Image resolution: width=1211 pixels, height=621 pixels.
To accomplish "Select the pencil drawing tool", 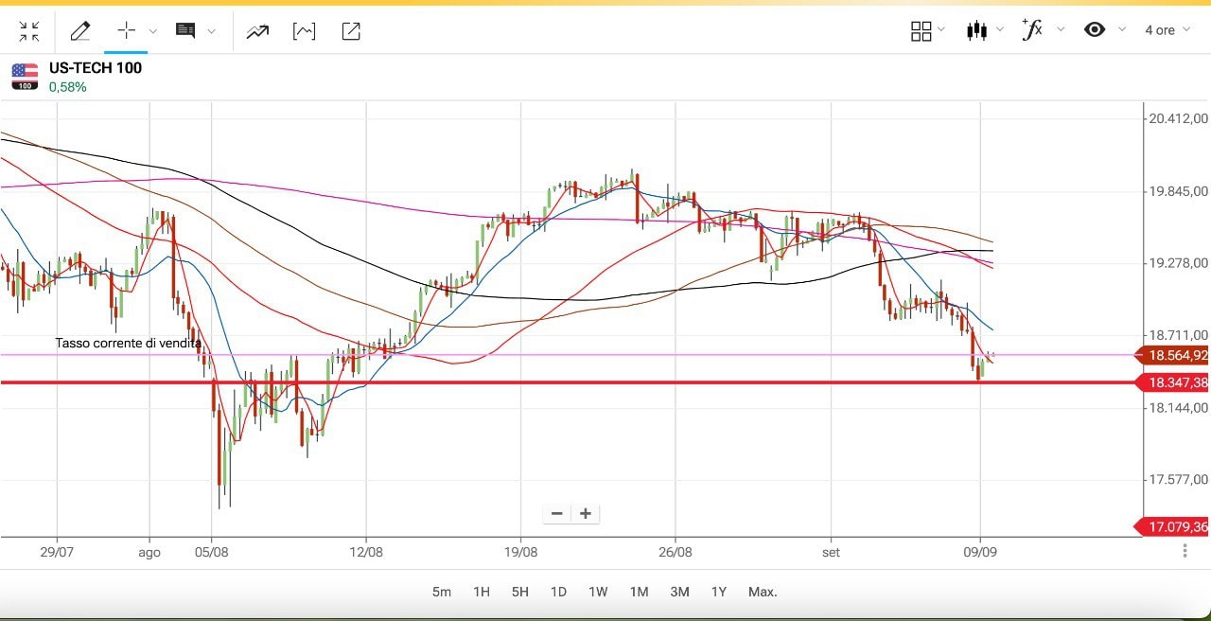I will tap(80, 31).
